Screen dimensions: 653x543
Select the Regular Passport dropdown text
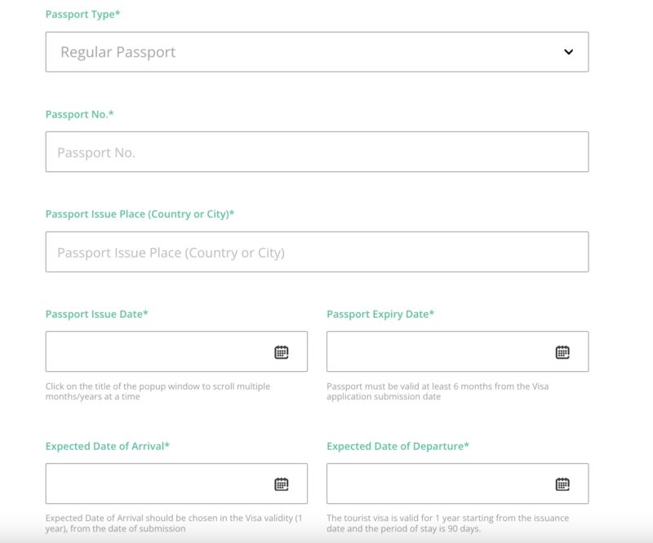tap(118, 52)
